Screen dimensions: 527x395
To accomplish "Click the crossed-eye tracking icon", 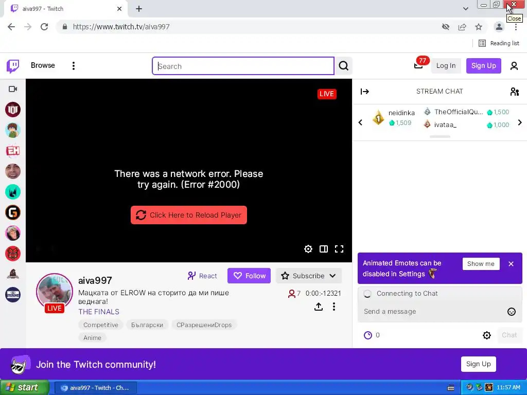I will [x=446, y=27].
